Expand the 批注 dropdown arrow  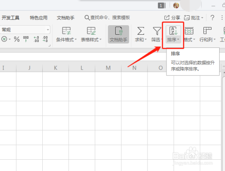202,18
